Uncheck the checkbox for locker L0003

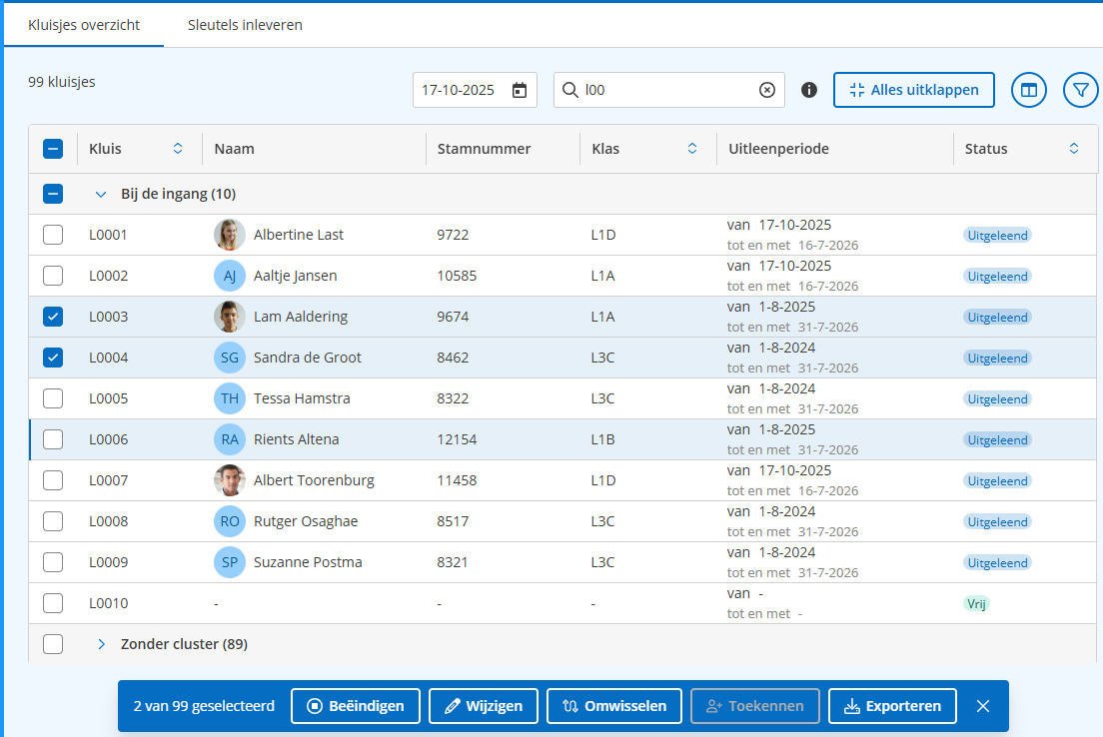click(x=53, y=317)
